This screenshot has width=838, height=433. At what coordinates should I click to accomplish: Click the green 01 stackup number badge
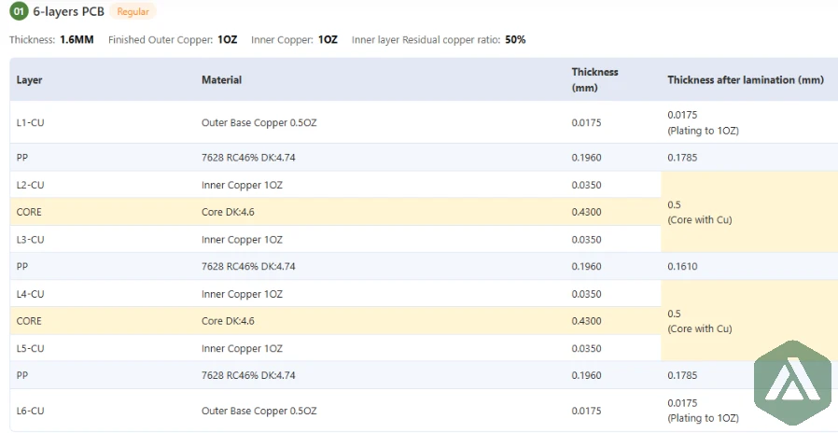tap(19, 12)
